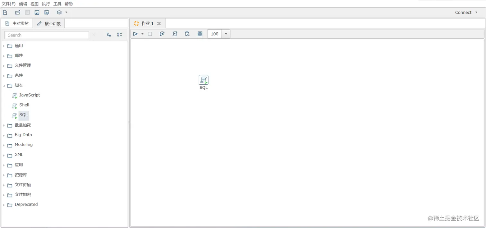486x228 pixels.
Task: Select the SQL entry in the tree
Action: click(x=23, y=115)
